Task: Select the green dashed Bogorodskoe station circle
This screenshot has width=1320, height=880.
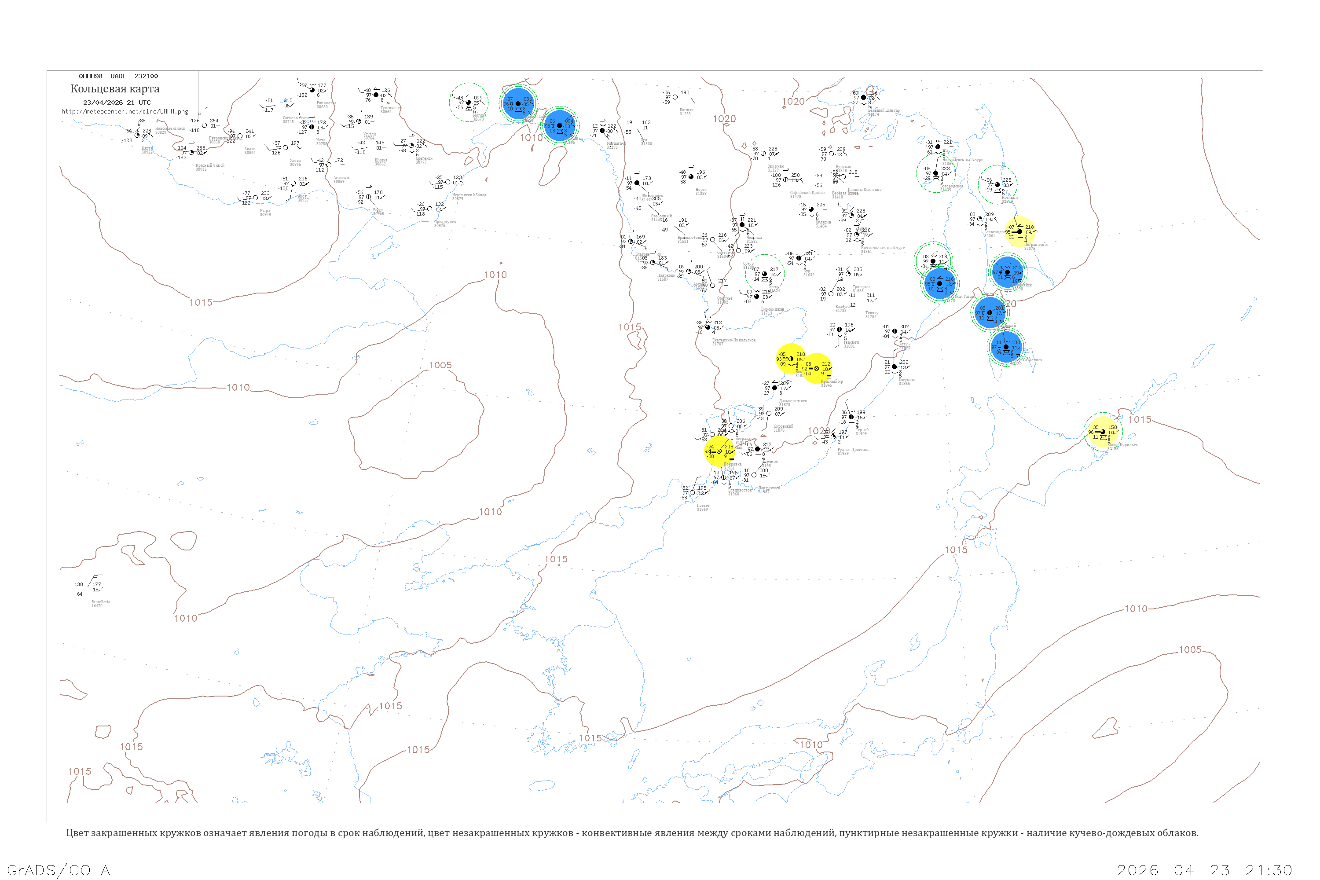Action: pyautogui.click(x=935, y=173)
